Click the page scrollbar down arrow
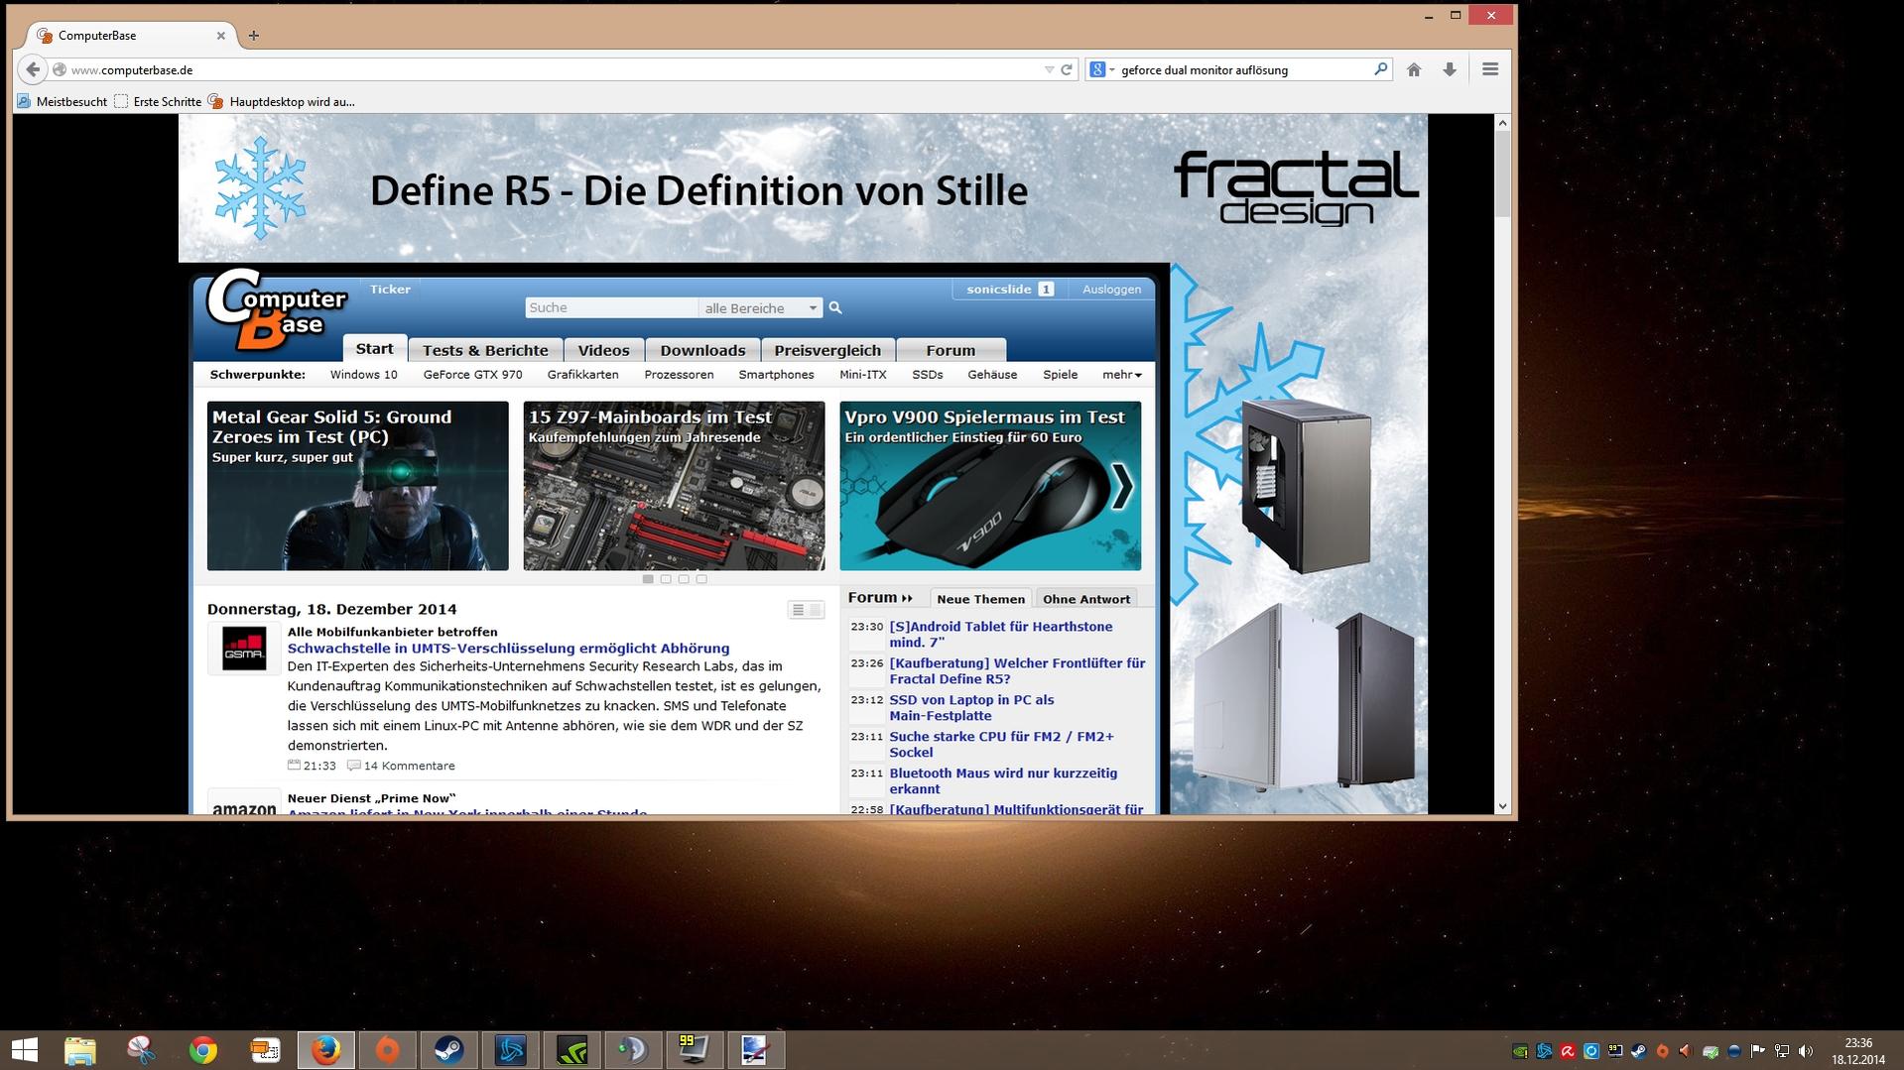The image size is (1904, 1070). pyautogui.click(x=1502, y=806)
